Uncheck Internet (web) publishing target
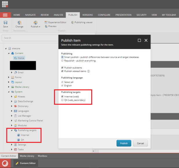The width and height of the screenshot is (179, 168). [x=62, y=96]
